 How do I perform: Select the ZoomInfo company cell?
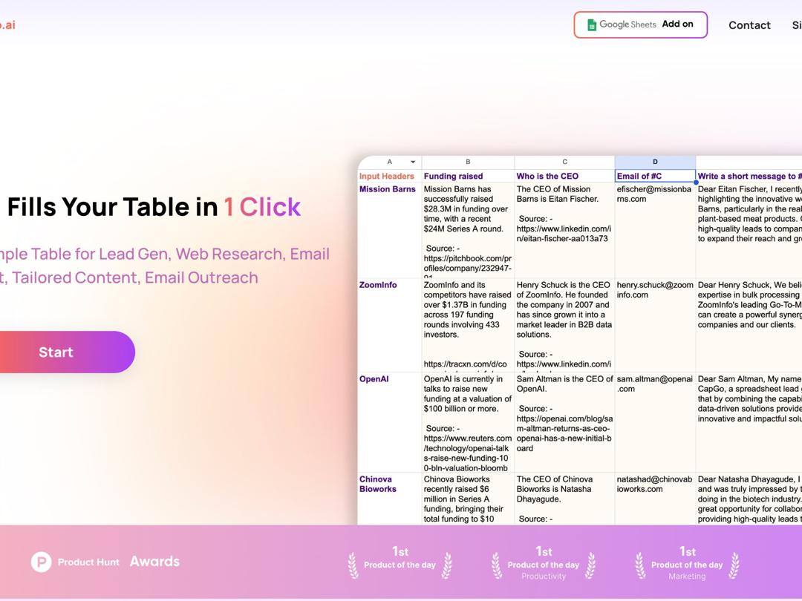378,286
